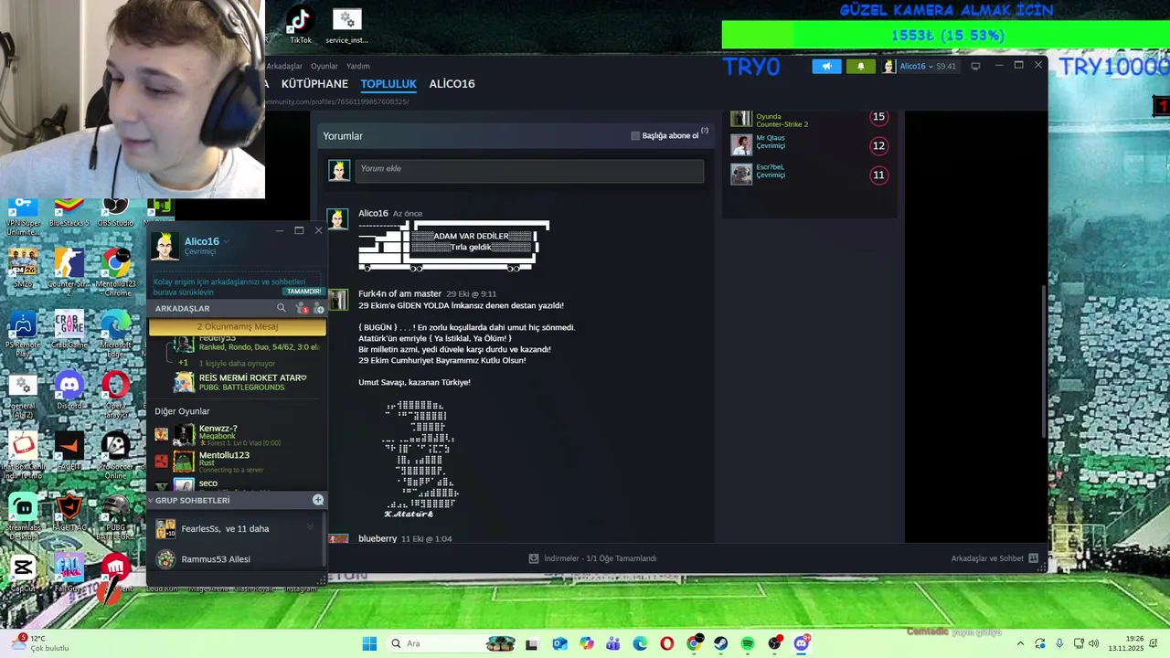Viewport: 1170px width, 658px height.
Task: Open the Yardım menu
Action: pyautogui.click(x=358, y=67)
